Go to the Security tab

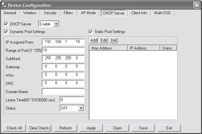(x=50, y=13)
